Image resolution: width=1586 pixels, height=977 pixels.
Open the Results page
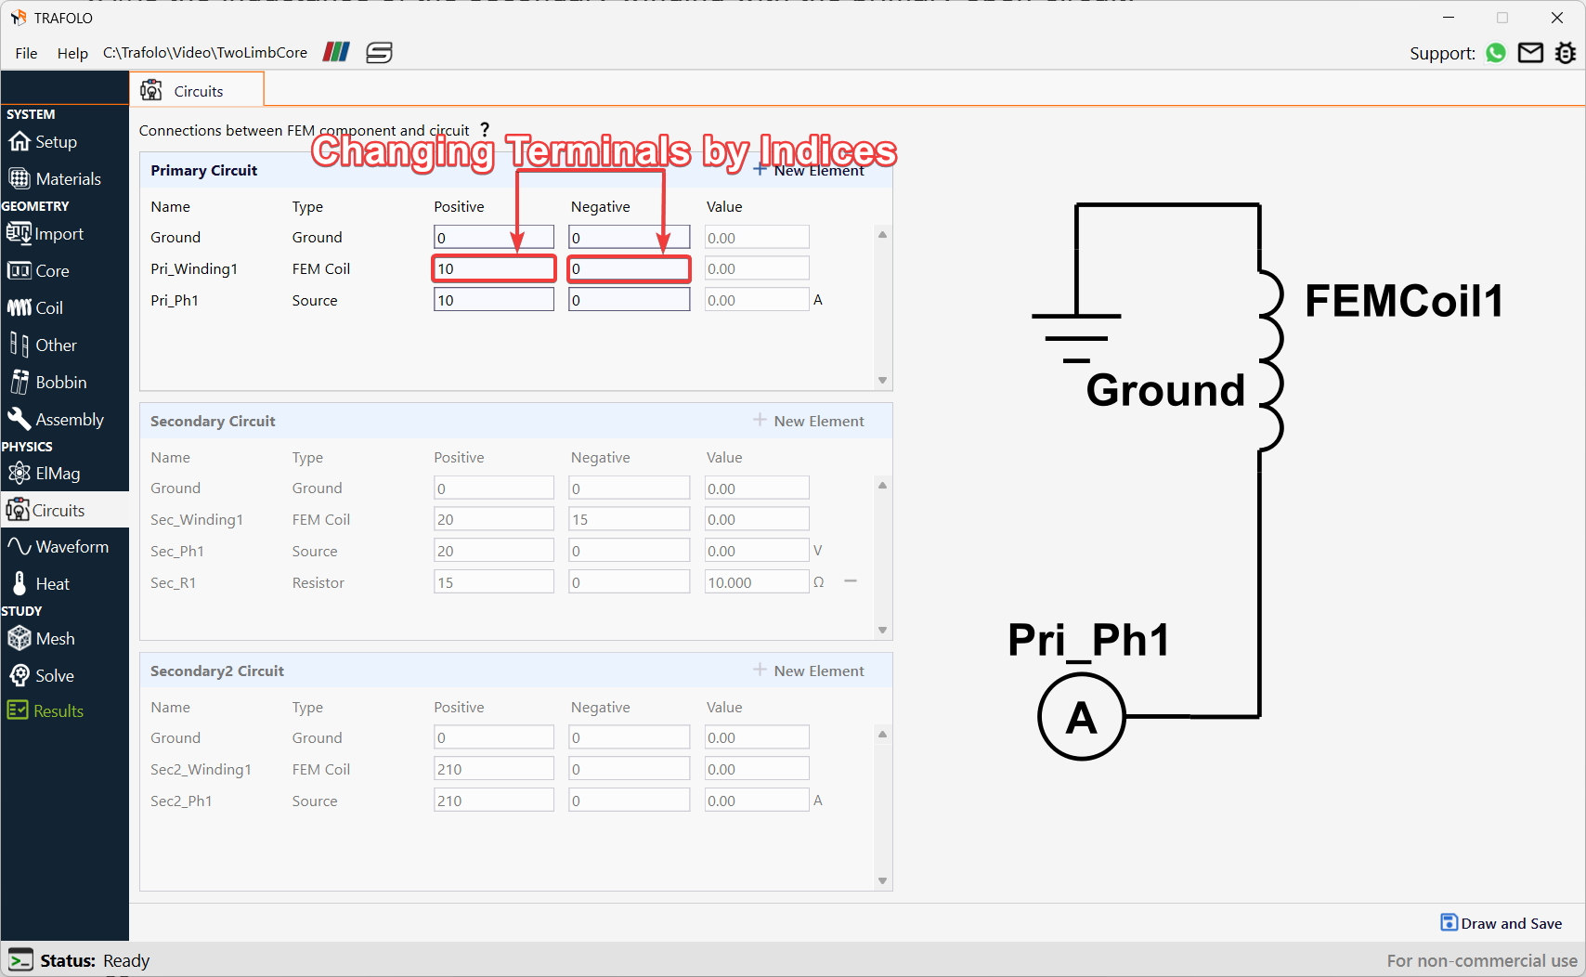[x=45, y=711]
